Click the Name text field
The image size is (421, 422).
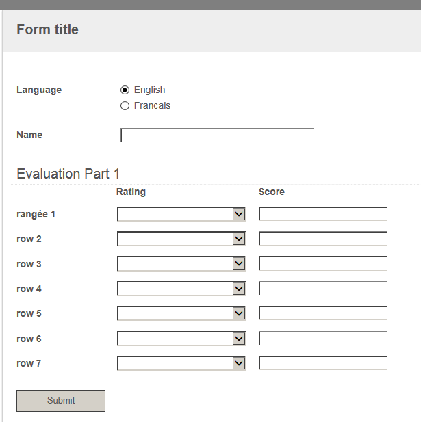tap(217, 135)
